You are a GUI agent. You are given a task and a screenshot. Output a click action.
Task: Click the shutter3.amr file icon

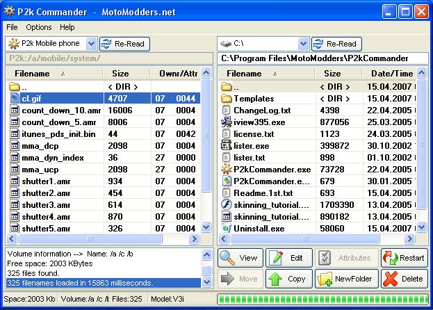click(15, 205)
